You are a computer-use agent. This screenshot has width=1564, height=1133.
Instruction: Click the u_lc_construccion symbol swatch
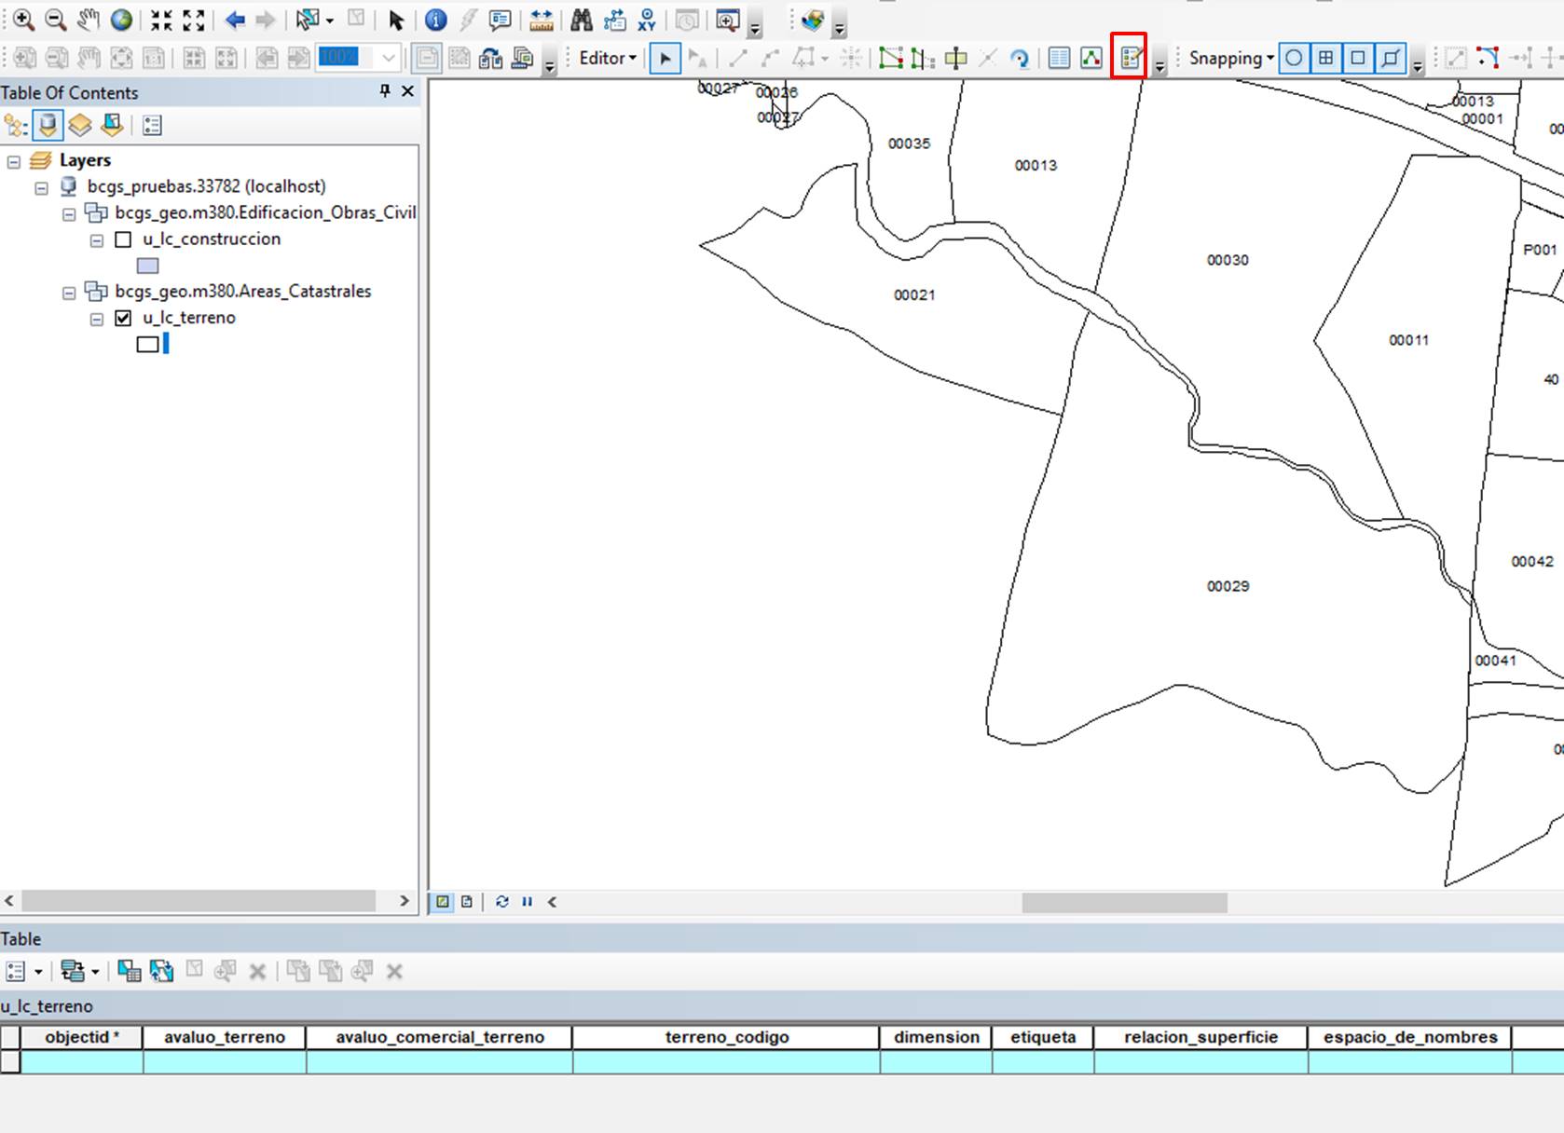pos(147,266)
